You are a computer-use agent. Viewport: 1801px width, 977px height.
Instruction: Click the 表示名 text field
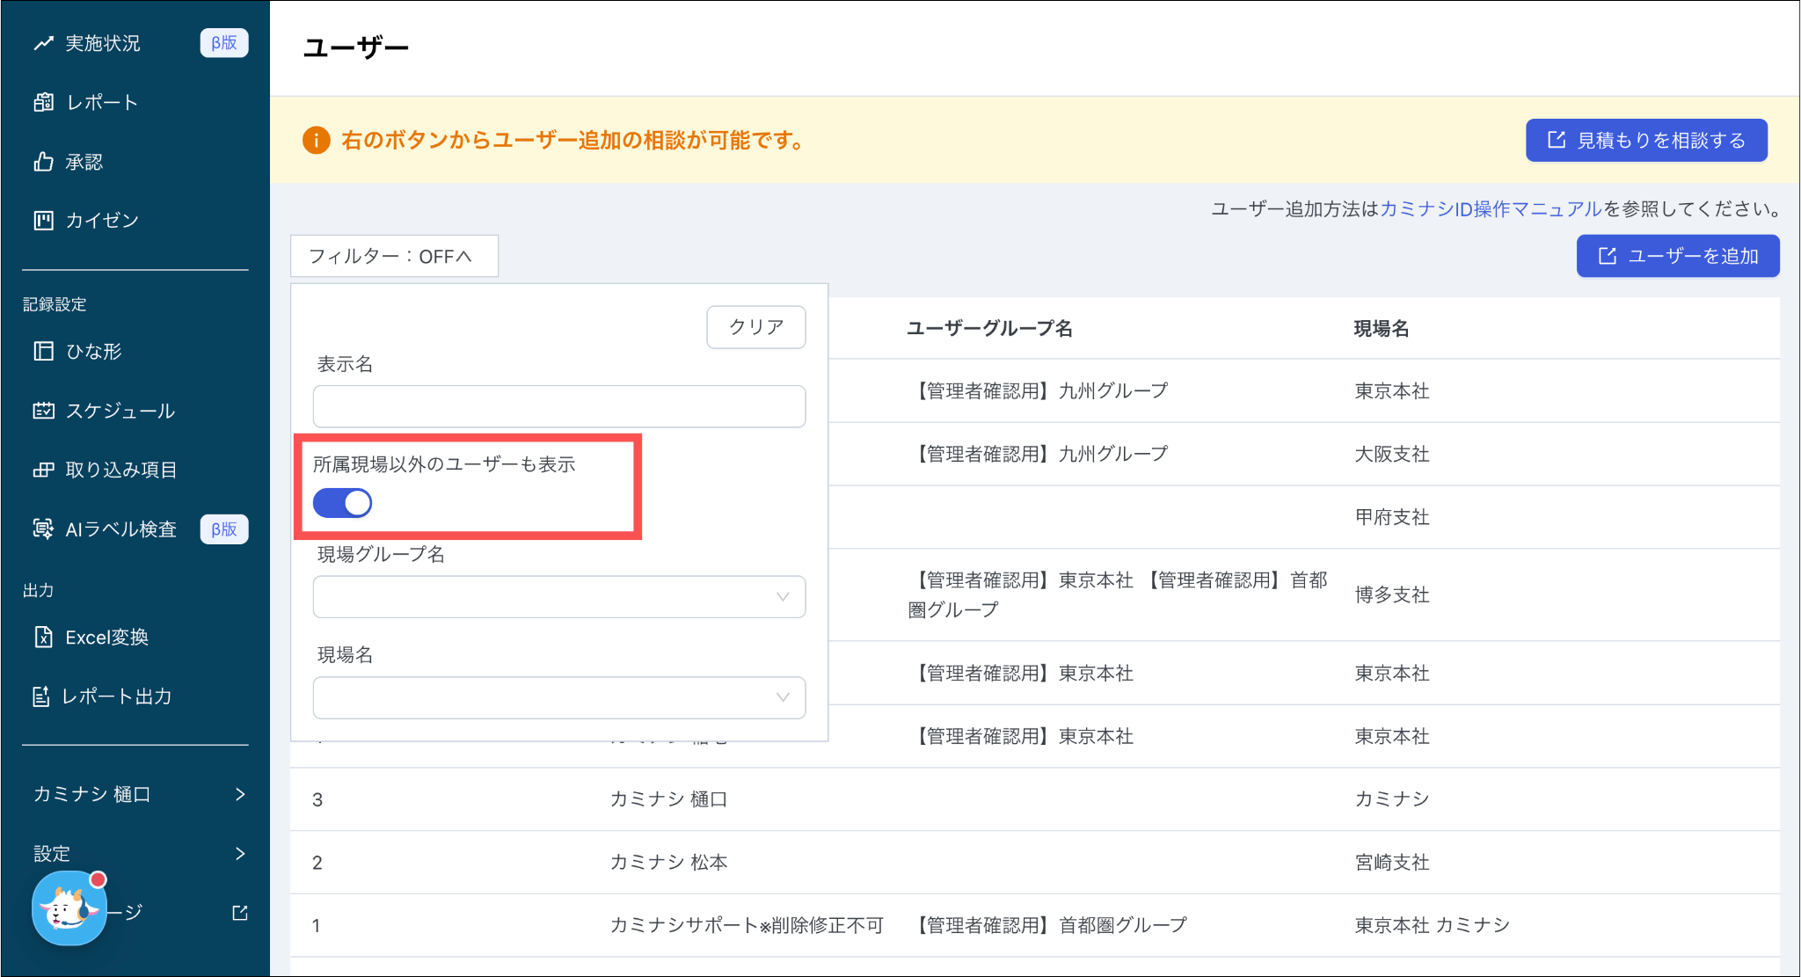tap(558, 406)
